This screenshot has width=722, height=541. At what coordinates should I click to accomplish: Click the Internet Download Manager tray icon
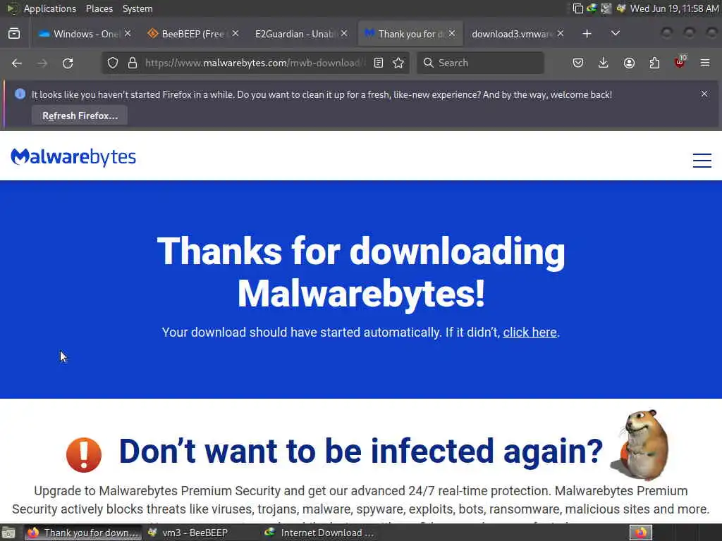[592, 8]
